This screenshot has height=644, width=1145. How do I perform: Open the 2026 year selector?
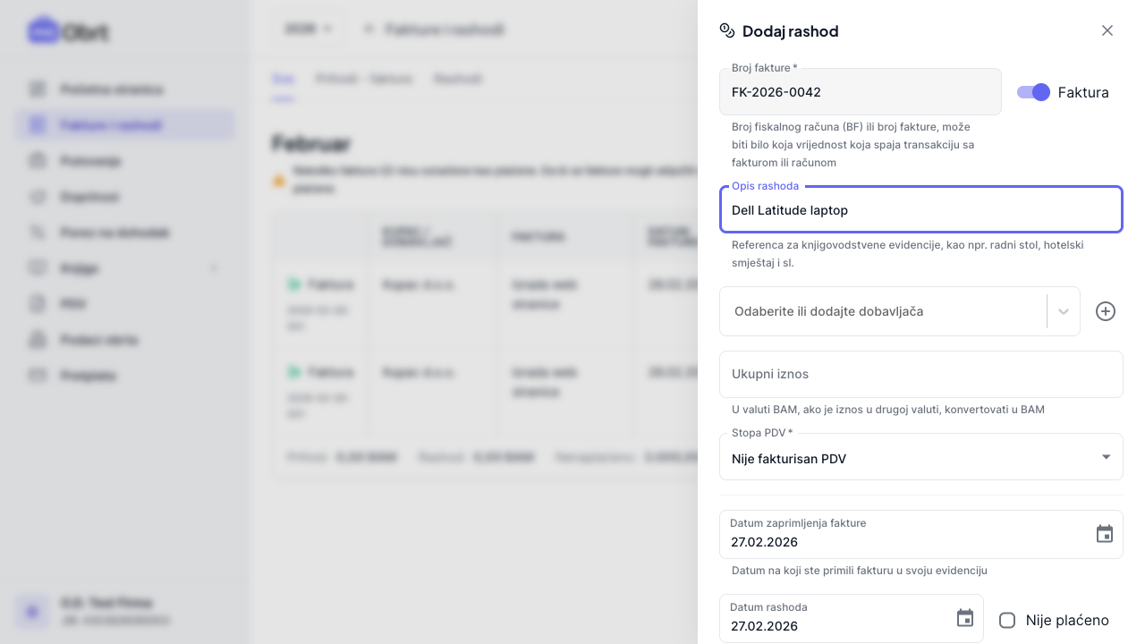coord(308,29)
